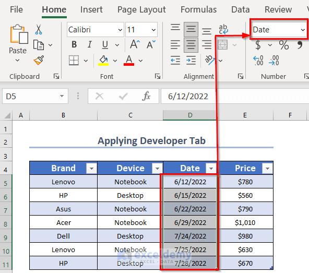Toggle Middle Align button

(191, 29)
